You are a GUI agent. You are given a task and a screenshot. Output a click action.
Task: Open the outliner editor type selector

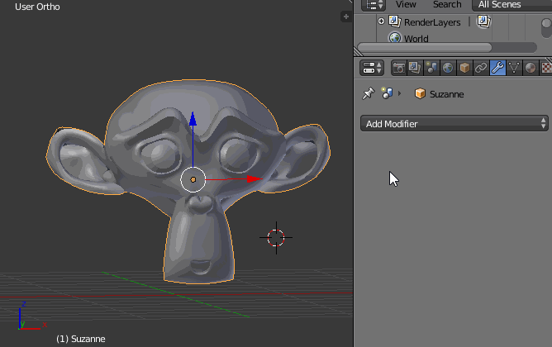coord(374,5)
